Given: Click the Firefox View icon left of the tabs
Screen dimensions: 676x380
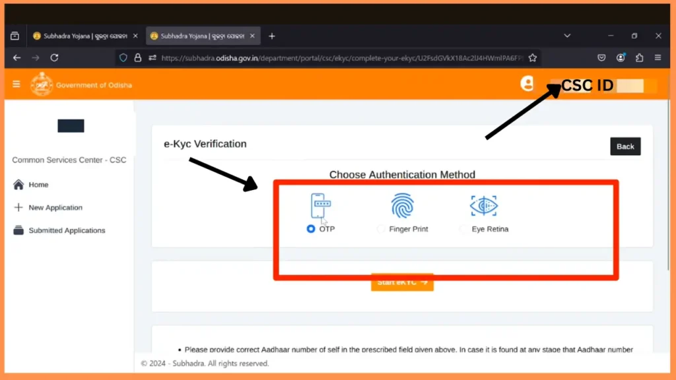Looking at the screenshot, I should 15,36.
